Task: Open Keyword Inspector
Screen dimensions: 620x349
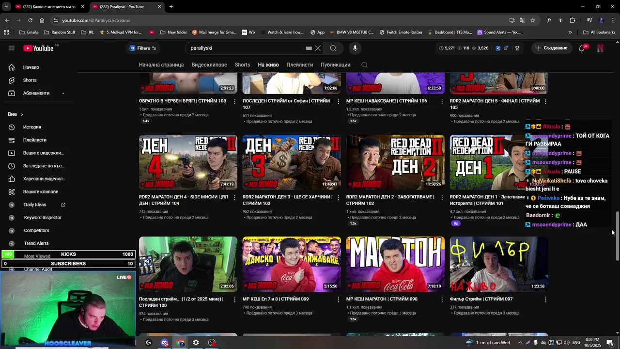Action: tap(43, 218)
